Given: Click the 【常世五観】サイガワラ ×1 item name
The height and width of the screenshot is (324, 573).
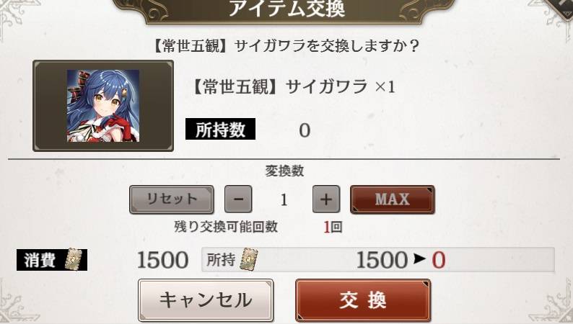Looking at the screenshot, I should point(293,87).
